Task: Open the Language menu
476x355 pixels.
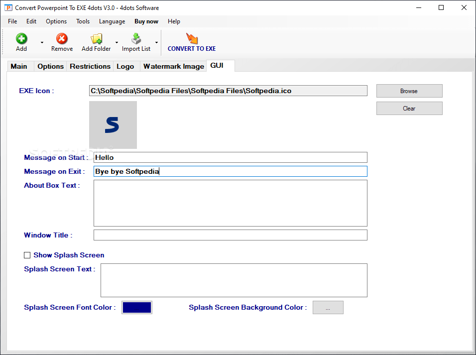Action: point(112,21)
